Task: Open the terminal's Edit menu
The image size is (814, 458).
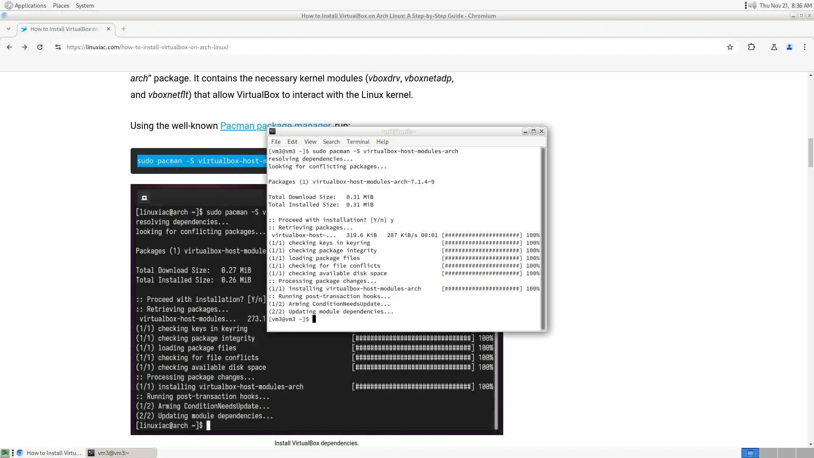Action: tap(292, 142)
